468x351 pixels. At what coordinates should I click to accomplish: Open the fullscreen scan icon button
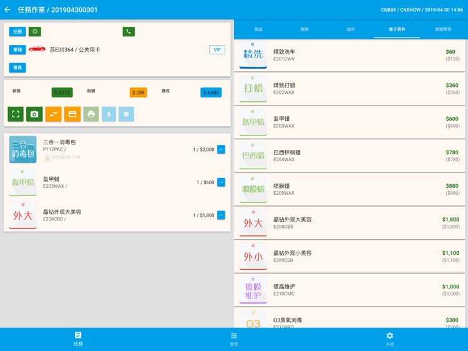(16, 114)
